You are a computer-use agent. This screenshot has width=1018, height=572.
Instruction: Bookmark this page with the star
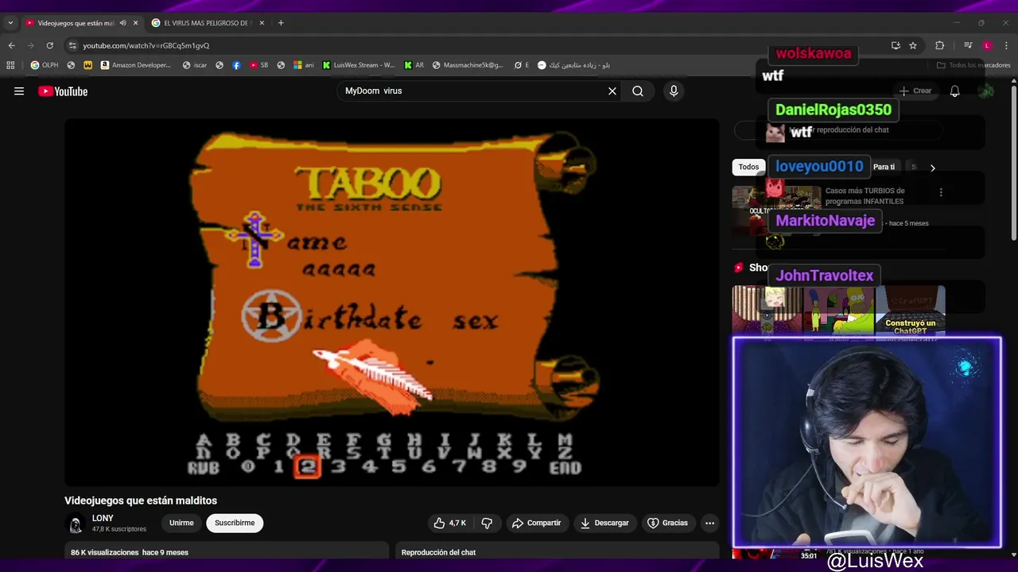(913, 45)
